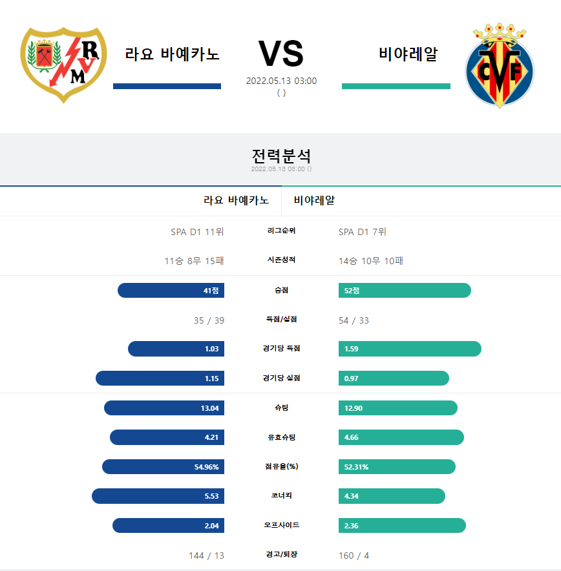Click the Rayo Vallecano club crest
This screenshot has height=571, width=561.
pyautogui.click(x=63, y=65)
